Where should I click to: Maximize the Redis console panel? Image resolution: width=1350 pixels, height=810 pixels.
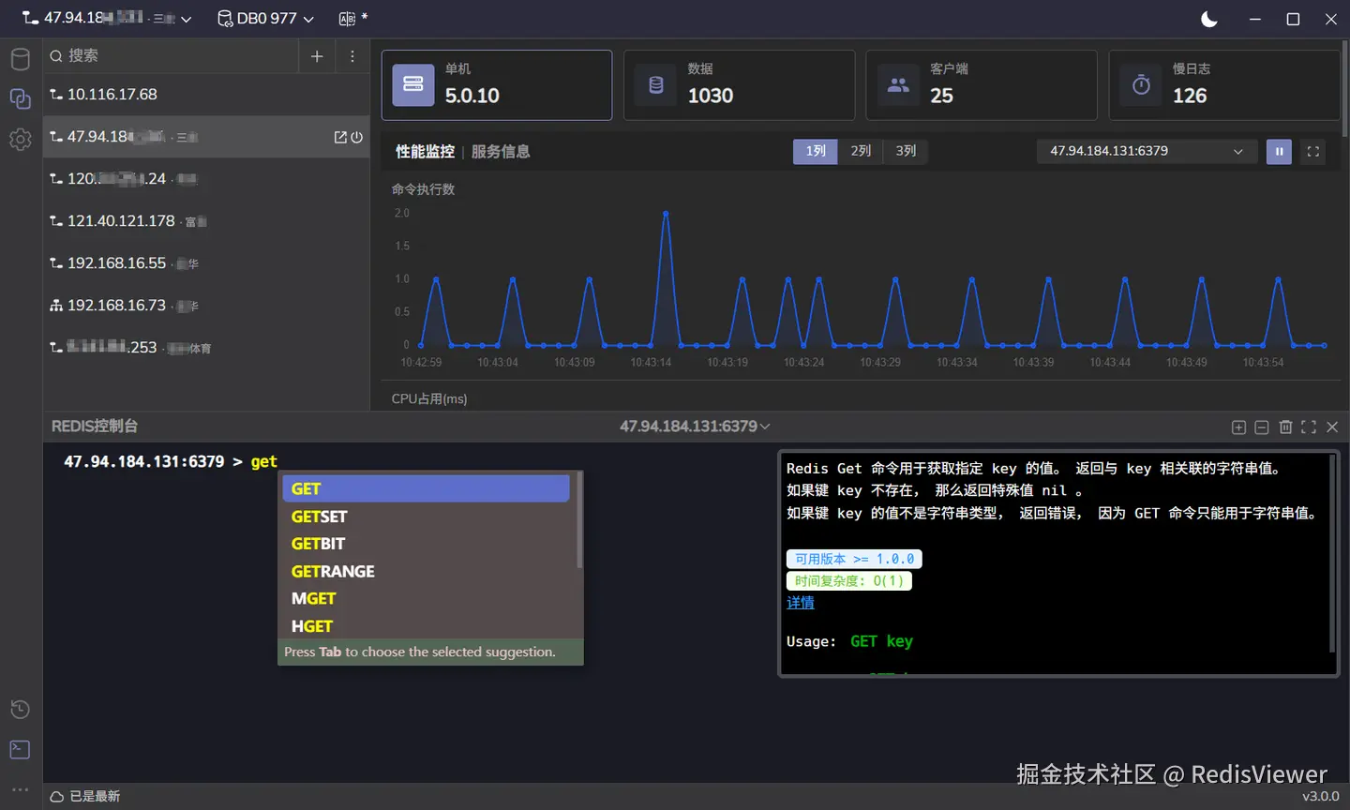point(1309,427)
